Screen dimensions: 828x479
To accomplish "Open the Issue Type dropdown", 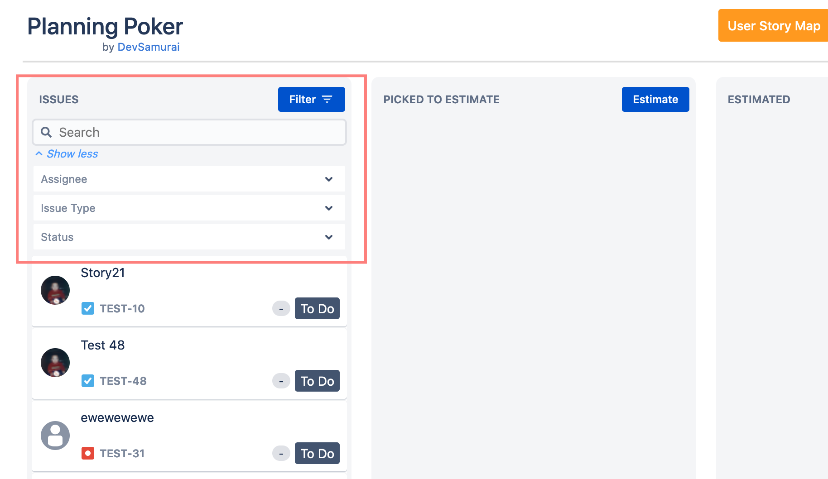I will tap(189, 208).
